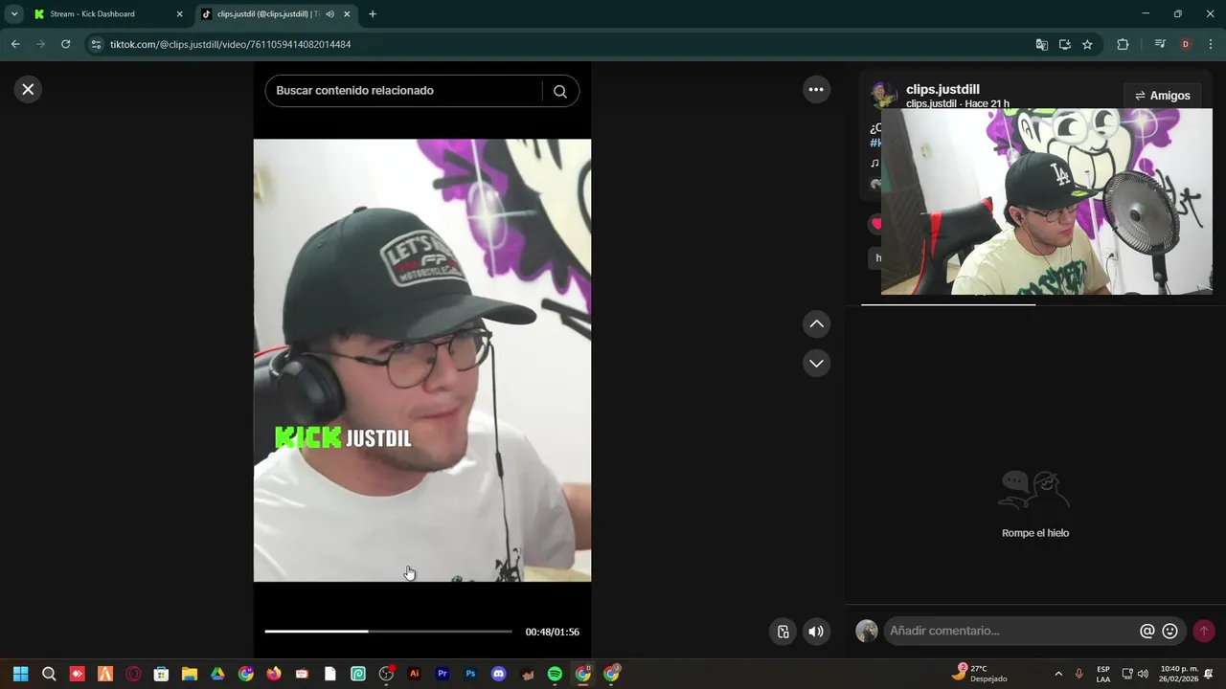Toggle the auto-scroll button beside volume
The image size is (1226, 689).
pos(783,632)
